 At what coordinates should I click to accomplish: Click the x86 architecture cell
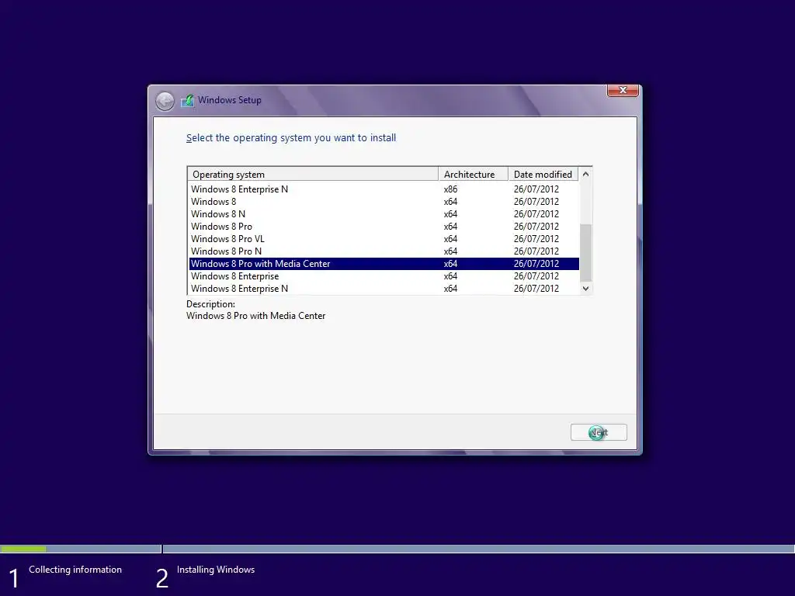[450, 189]
